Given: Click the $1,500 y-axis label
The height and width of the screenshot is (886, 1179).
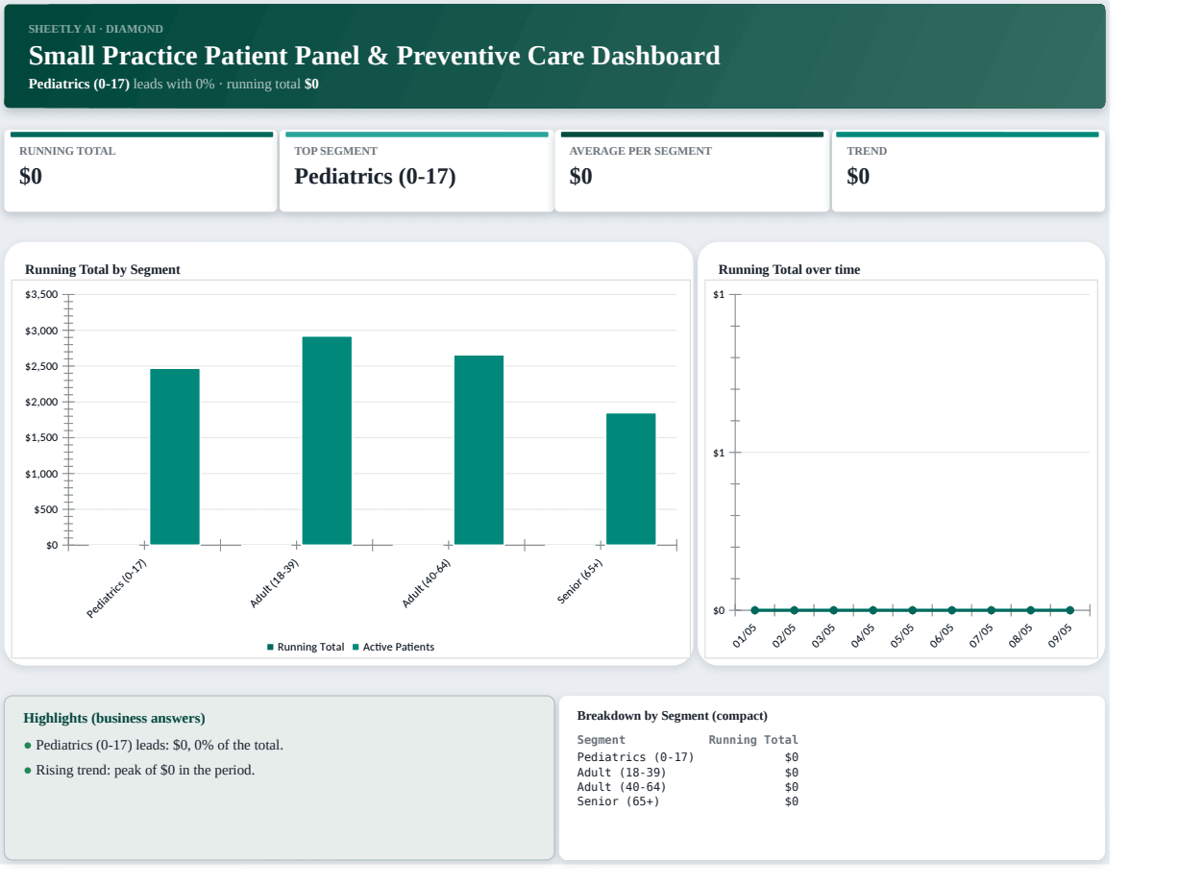Looking at the screenshot, I should [x=41, y=437].
